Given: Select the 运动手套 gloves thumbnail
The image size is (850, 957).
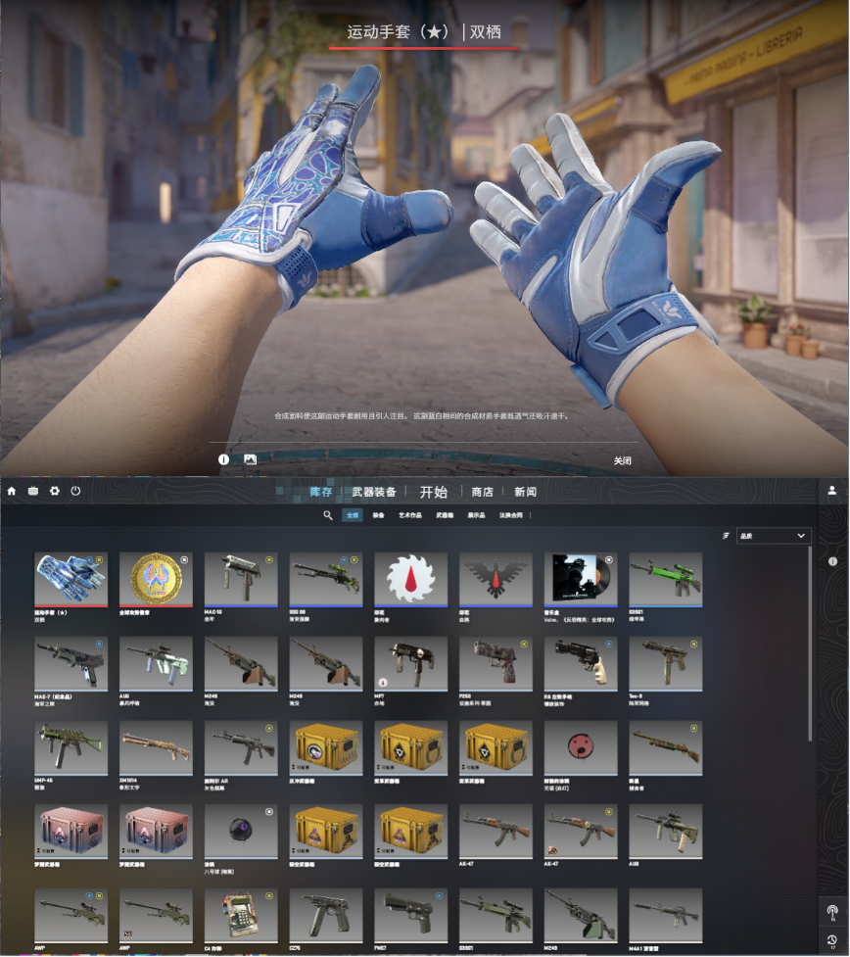Looking at the screenshot, I should tap(71, 579).
